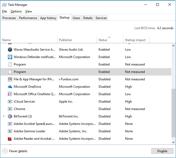Switch to the Services tab
176x158 pixels.
tap(101, 18)
